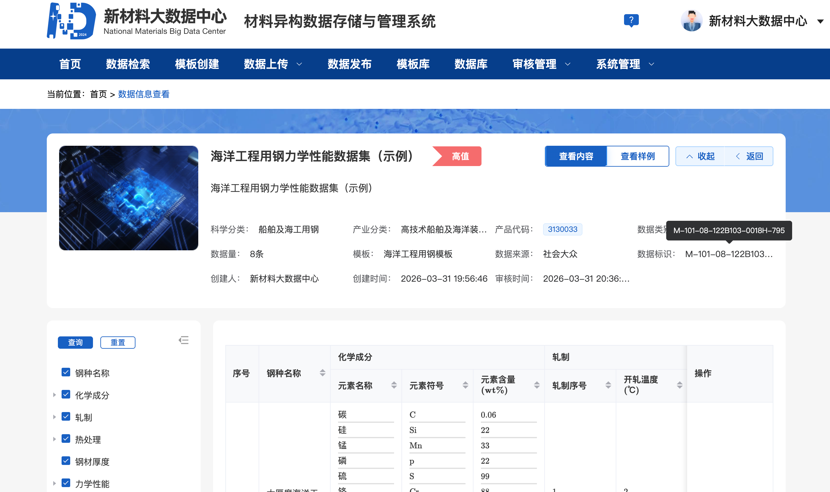830x492 pixels.
Task: Sort by 开轧温度 column arrows
Action: [679, 385]
